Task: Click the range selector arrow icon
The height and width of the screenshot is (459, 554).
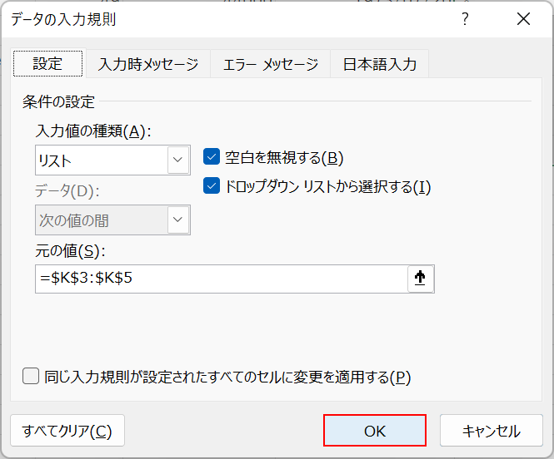Action: point(421,279)
